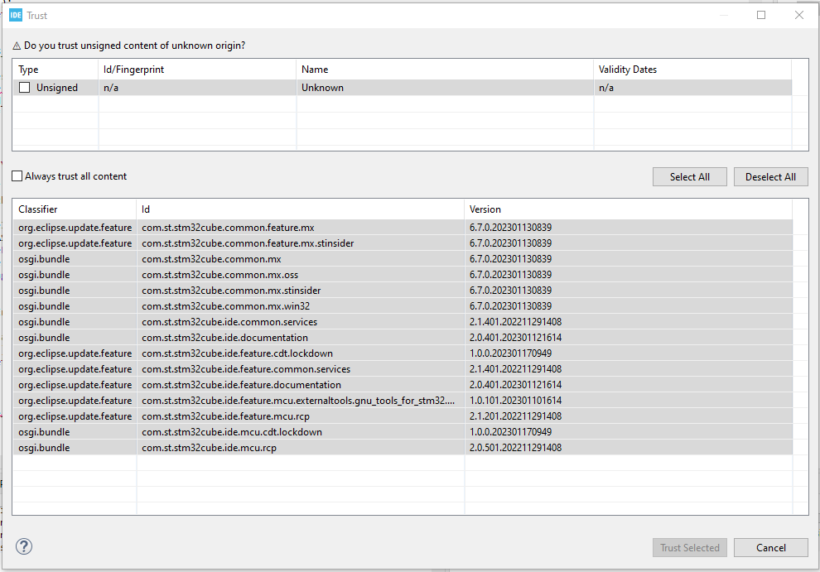Select row com.st.stm32cube.common.mx.win32

point(403,306)
